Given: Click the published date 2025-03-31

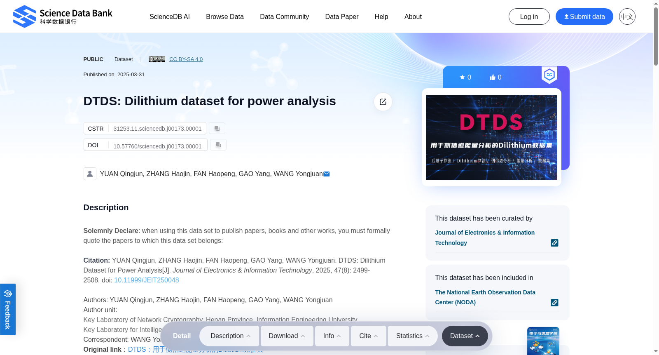Looking at the screenshot, I should click(x=131, y=75).
